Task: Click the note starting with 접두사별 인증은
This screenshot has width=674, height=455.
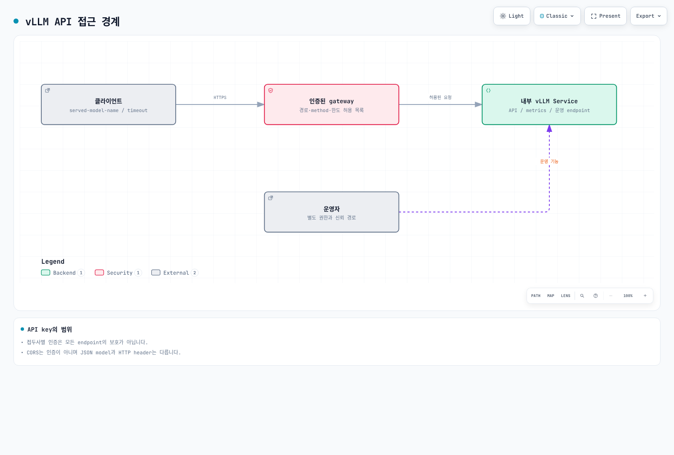Action: pyautogui.click(x=87, y=342)
